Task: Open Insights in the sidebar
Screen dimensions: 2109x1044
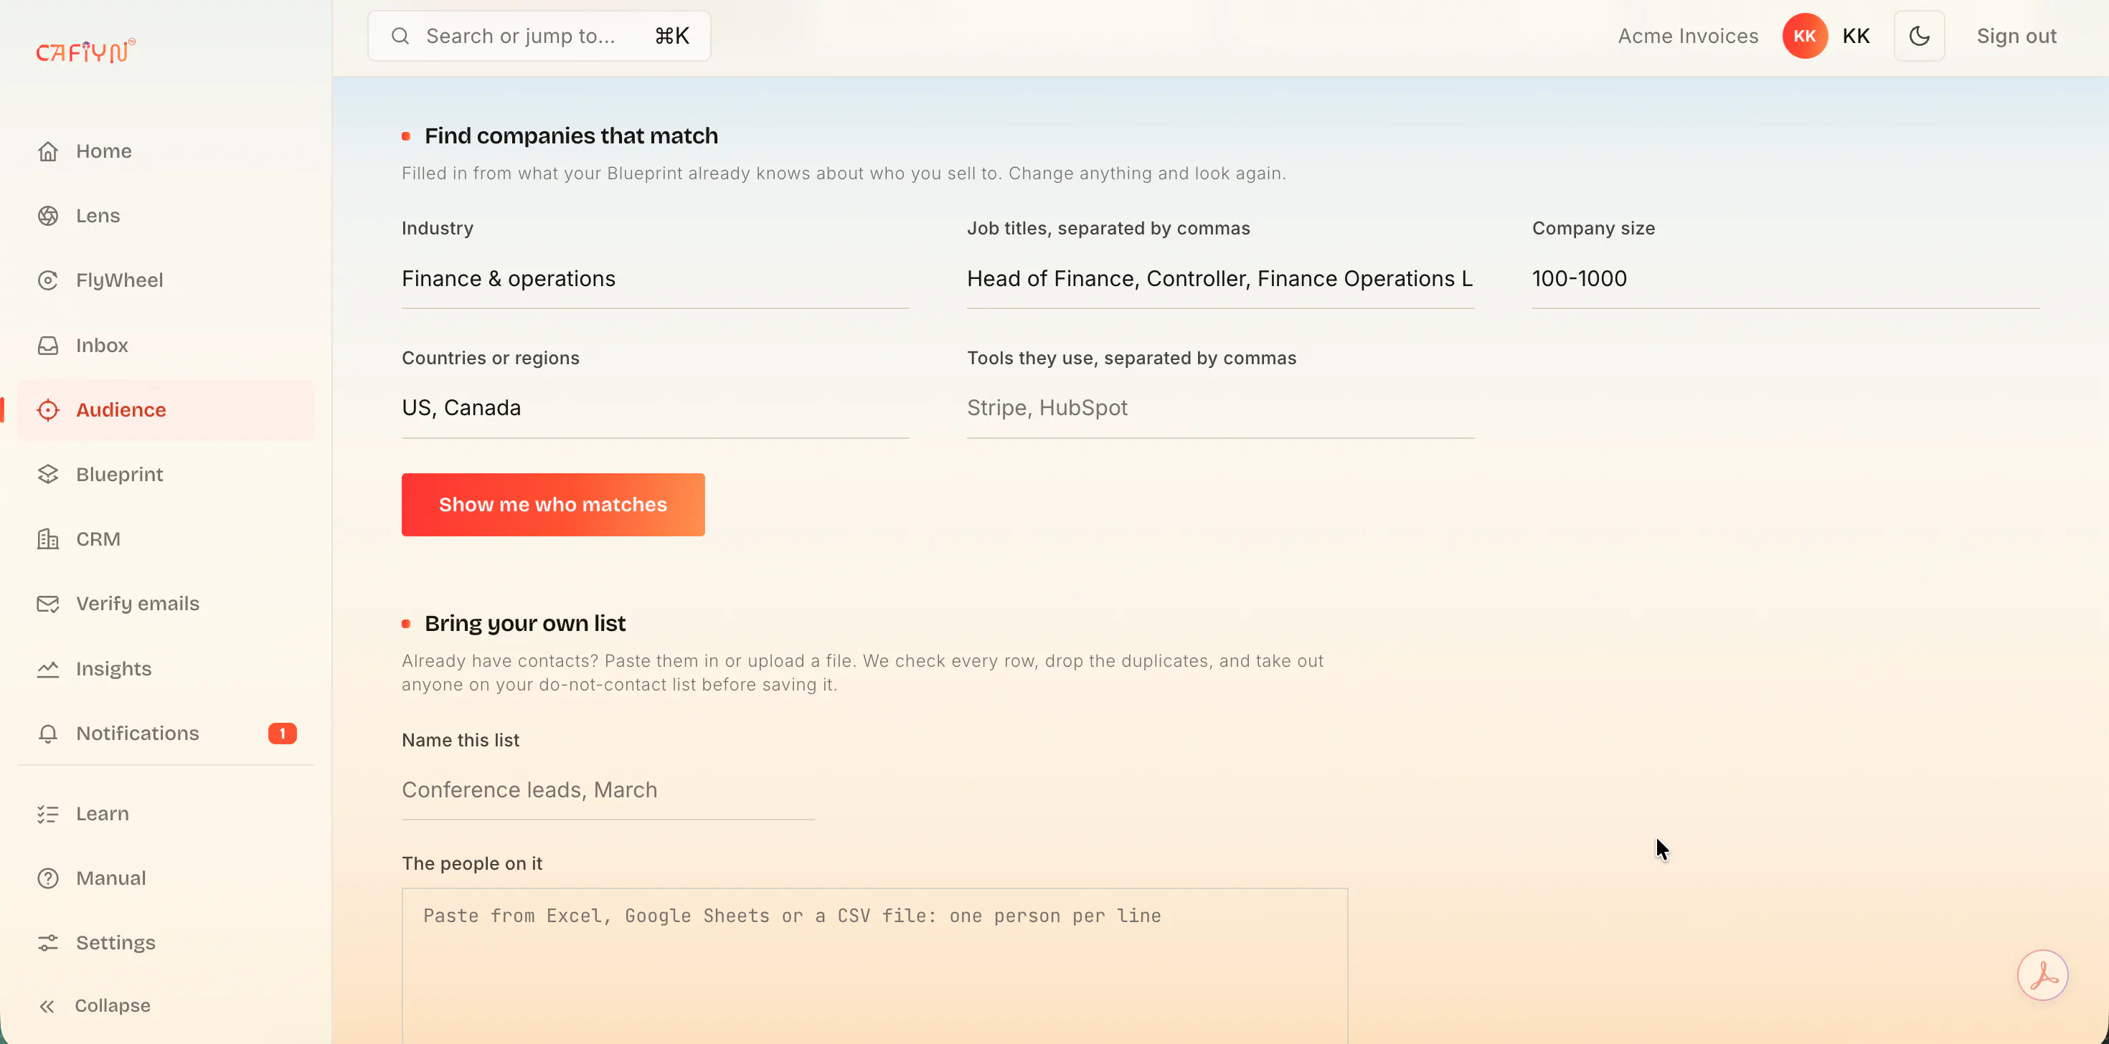Action: click(166, 669)
